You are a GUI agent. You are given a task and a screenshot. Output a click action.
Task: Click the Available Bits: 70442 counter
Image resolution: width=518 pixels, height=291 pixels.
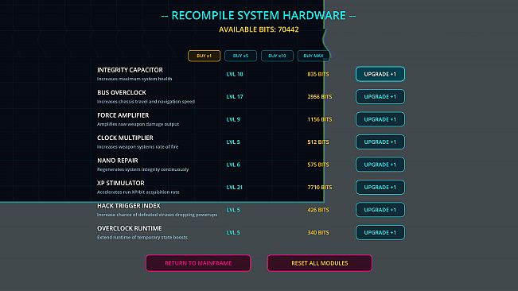[x=259, y=29]
